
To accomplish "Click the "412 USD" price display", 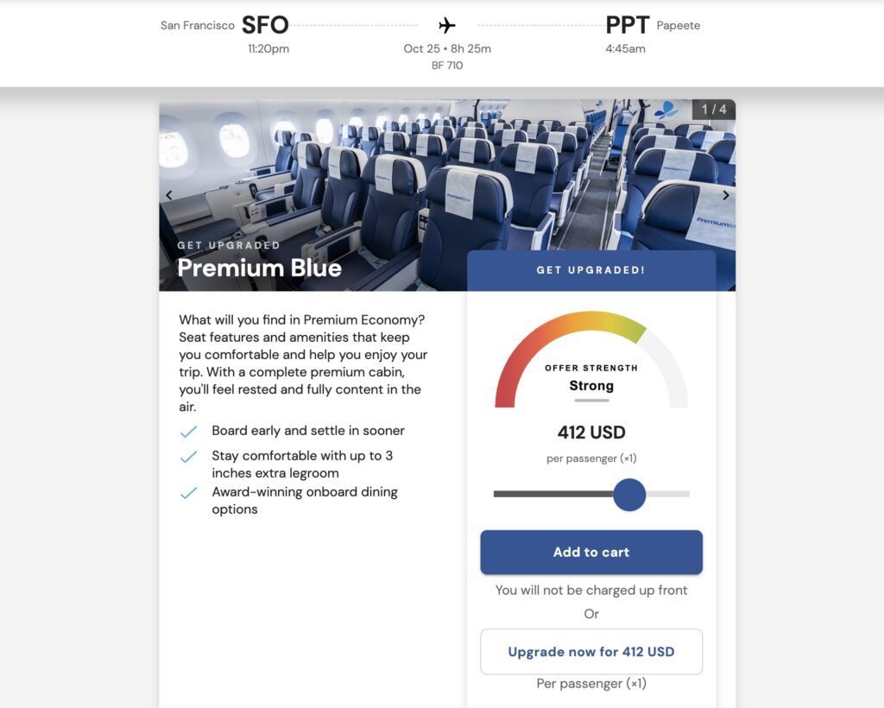I will (590, 432).
